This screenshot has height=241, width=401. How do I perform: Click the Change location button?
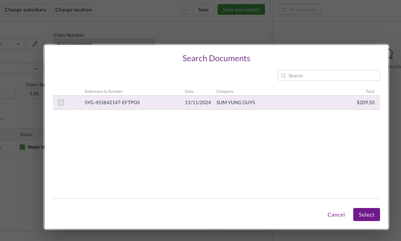click(74, 10)
